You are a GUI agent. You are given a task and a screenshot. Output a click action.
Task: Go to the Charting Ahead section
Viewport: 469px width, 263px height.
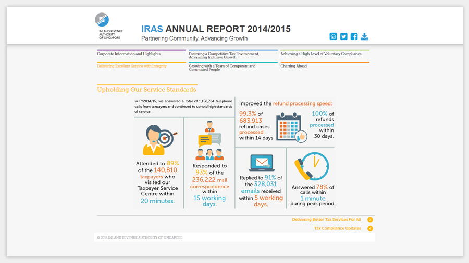pyautogui.click(x=294, y=66)
